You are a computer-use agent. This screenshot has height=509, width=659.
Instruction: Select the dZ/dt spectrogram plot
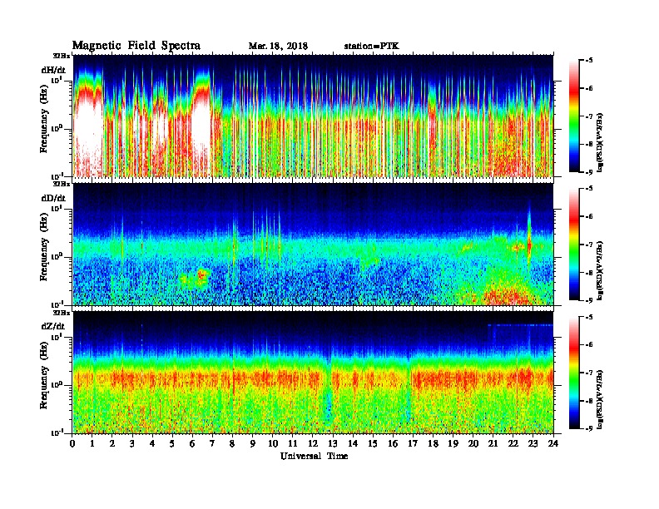(313, 373)
